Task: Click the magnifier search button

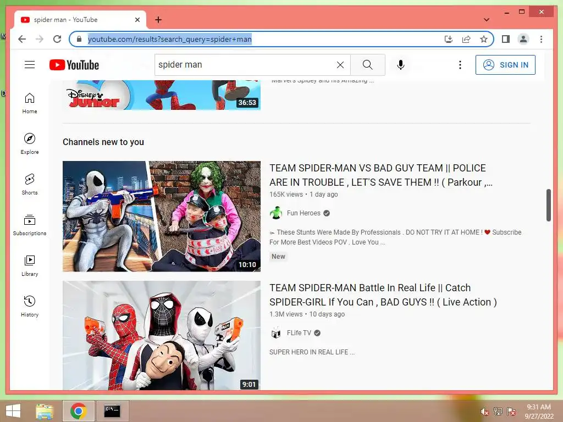Action: click(x=367, y=65)
